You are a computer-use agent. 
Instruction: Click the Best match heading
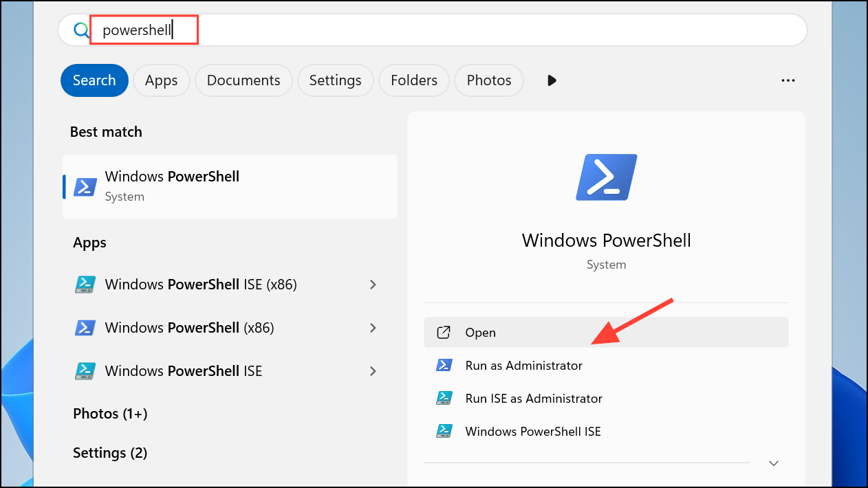pos(106,132)
